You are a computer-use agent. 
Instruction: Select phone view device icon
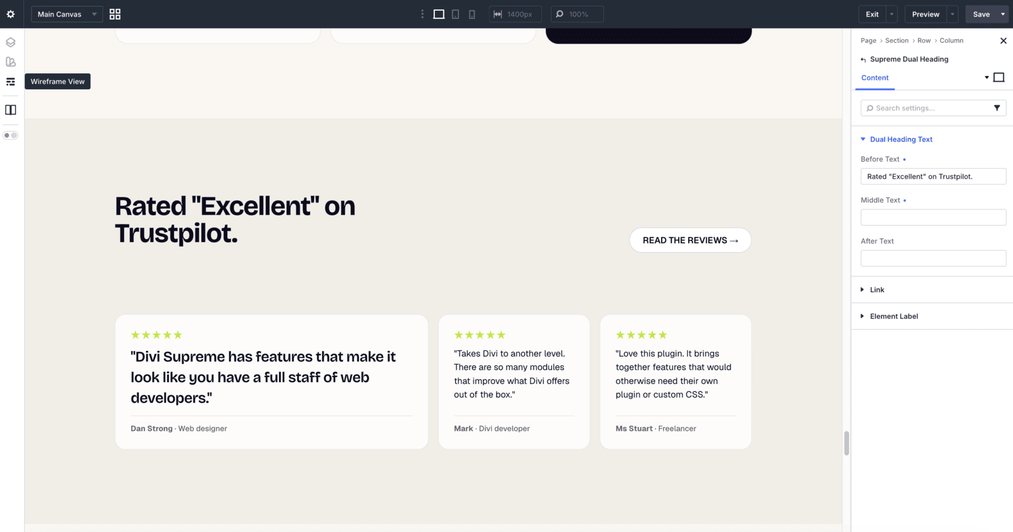(472, 14)
